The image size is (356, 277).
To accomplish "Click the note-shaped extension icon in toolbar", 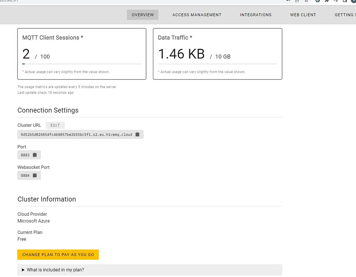I will [335, 1].
